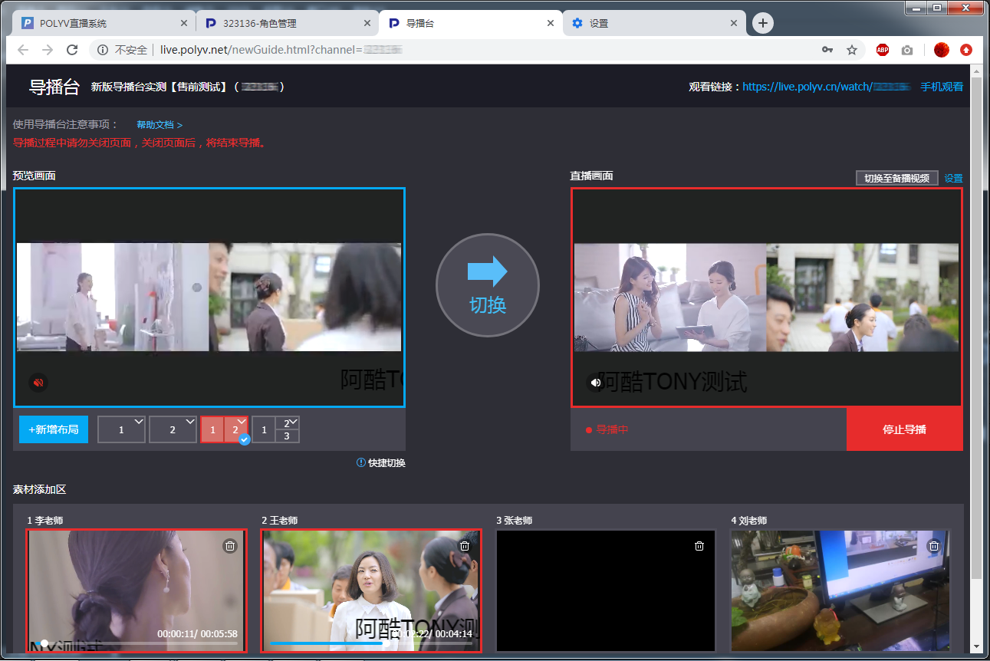990x661 pixels.
Task: Open dropdown arrow on single layout 1
Action: click(139, 422)
